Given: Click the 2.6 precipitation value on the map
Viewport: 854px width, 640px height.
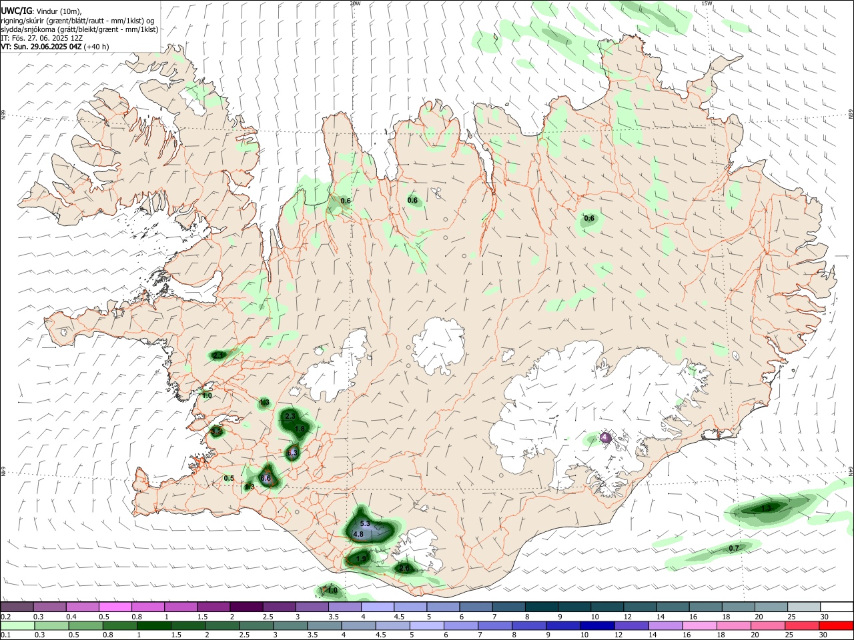Looking at the screenshot, I should pyautogui.click(x=404, y=568).
